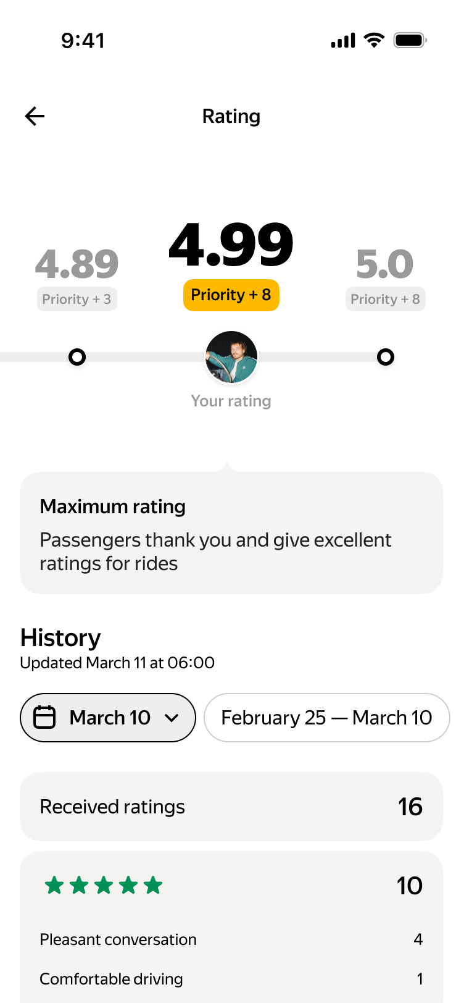Tap the cellular signal bars icon

(343, 41)
